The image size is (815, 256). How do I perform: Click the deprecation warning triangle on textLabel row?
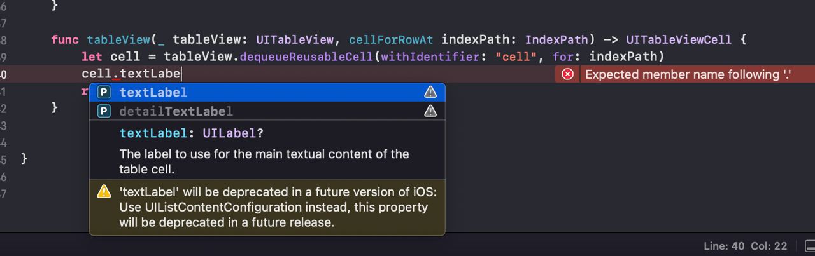click(x=430, y=93)
